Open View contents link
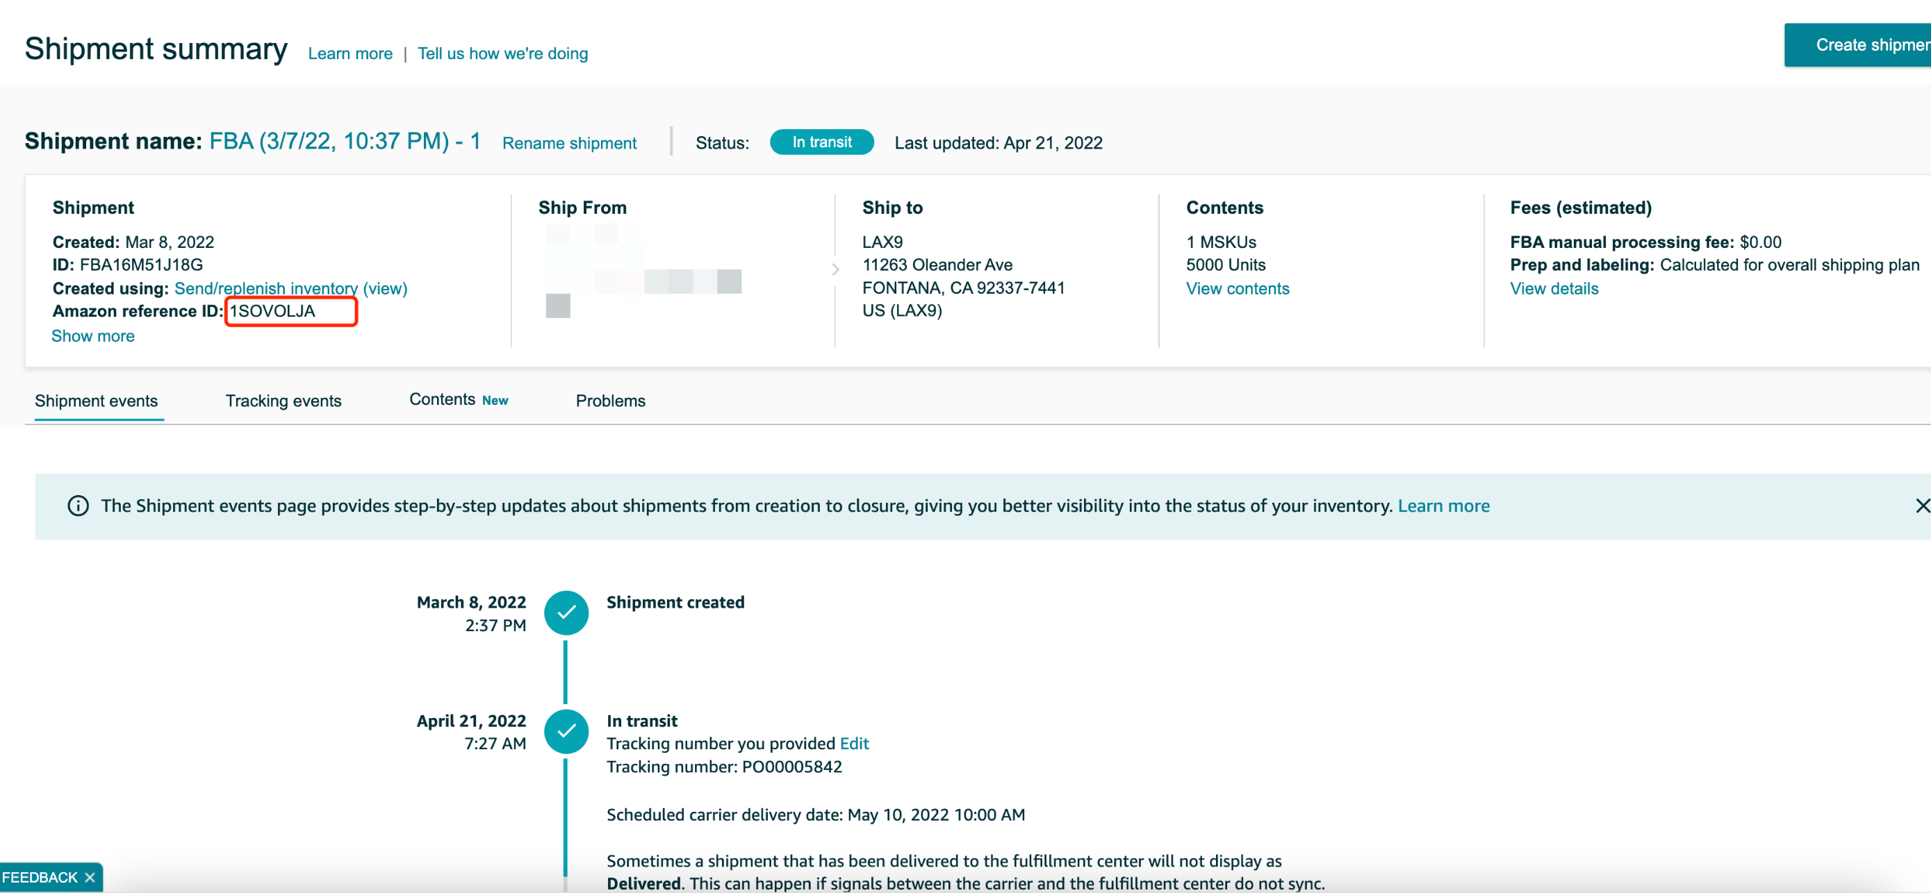 pyautogui.click(x=1238, y=288)
